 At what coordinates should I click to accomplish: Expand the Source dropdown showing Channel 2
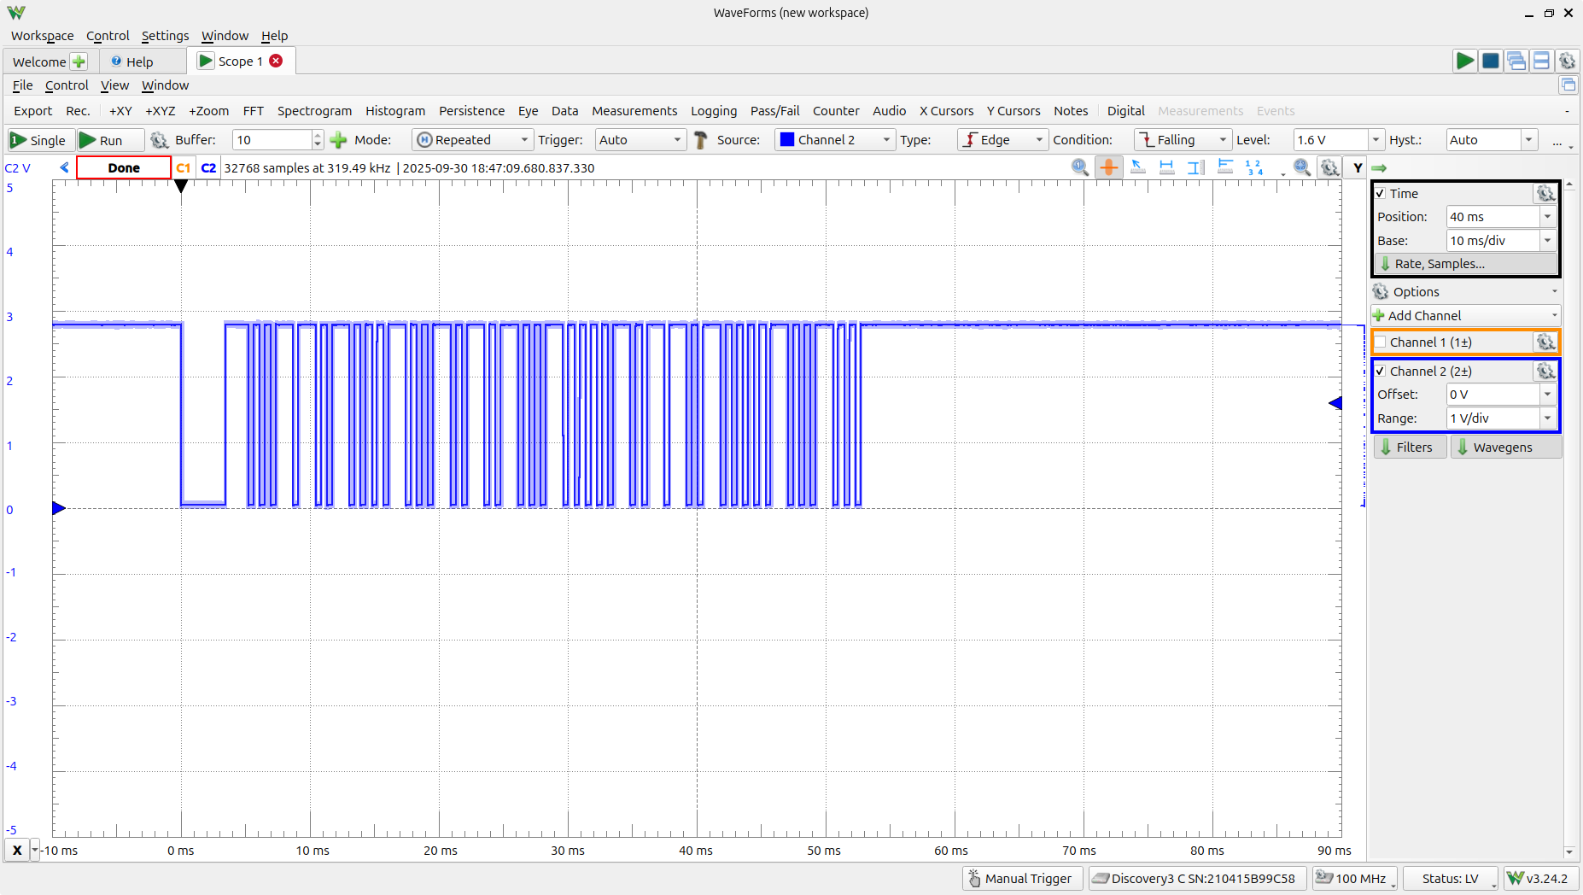pos(834,140)
